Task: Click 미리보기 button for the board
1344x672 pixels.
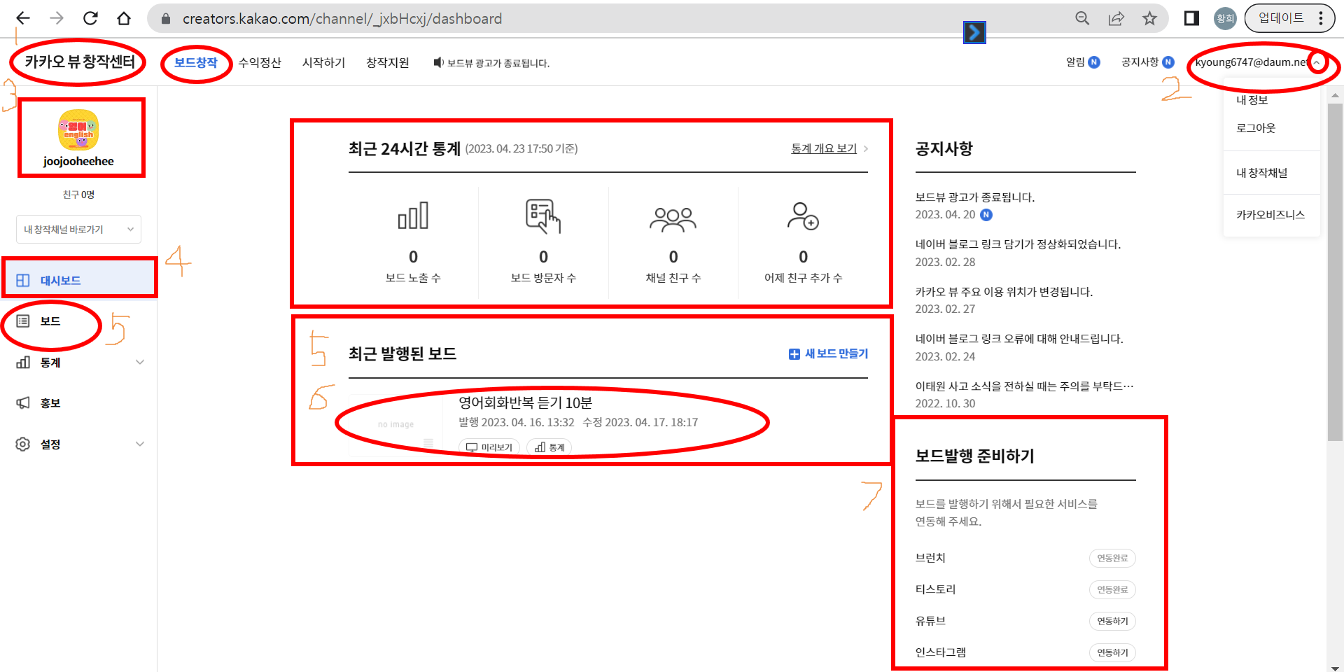Action: click(x=489, y=447)
